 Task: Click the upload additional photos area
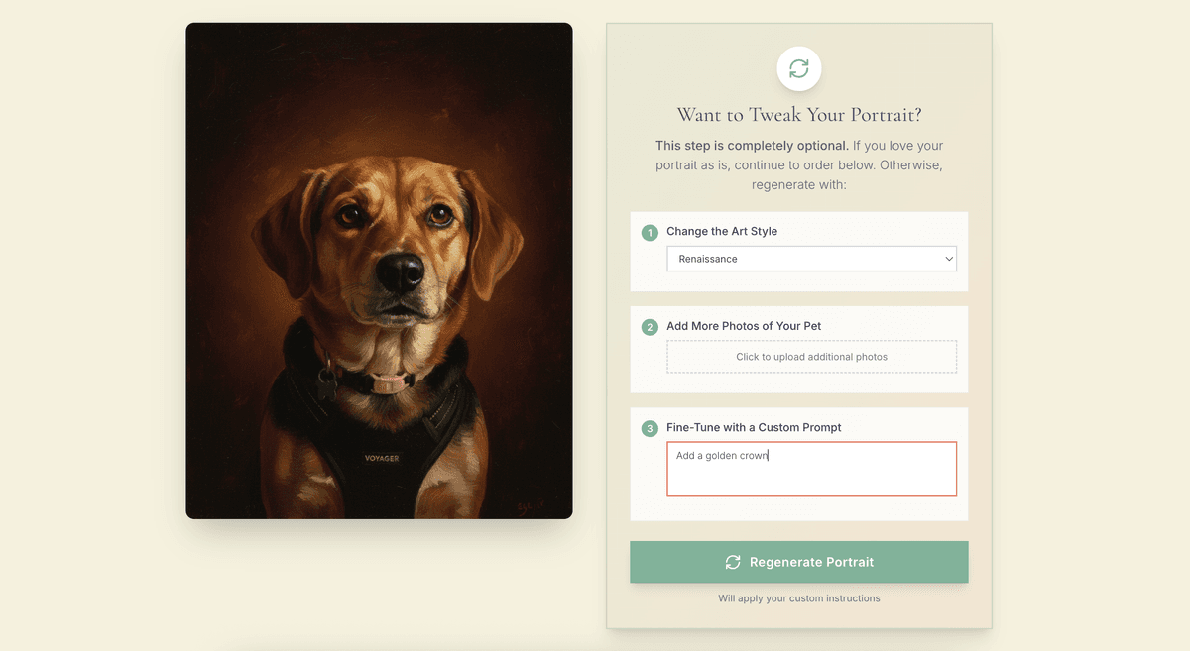[x=811, y=356]
